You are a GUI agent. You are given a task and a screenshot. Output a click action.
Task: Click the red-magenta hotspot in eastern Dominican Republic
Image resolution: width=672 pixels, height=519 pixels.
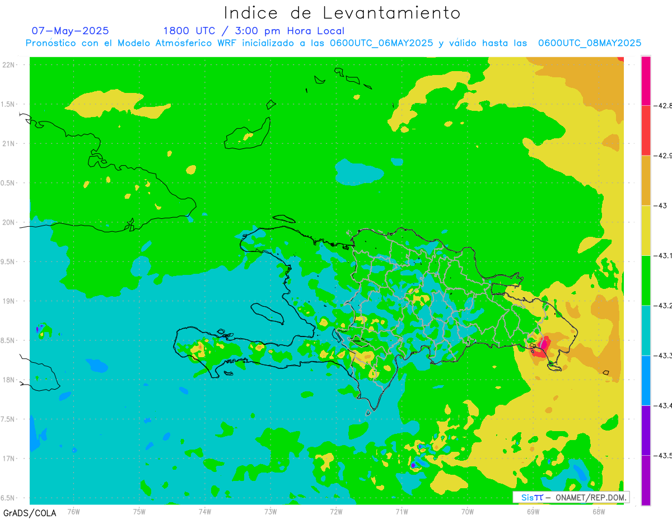pyautogui.click(x=541, y=347)
